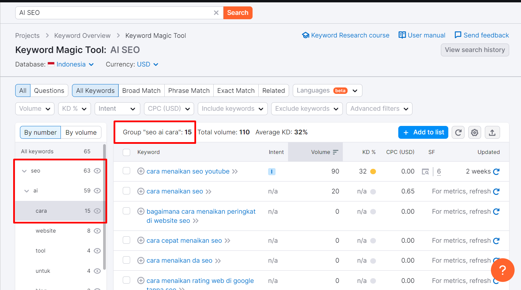
Task: Click the sidebar groups scrollbar
Action: pyautogui.click(x=104, y=207)
